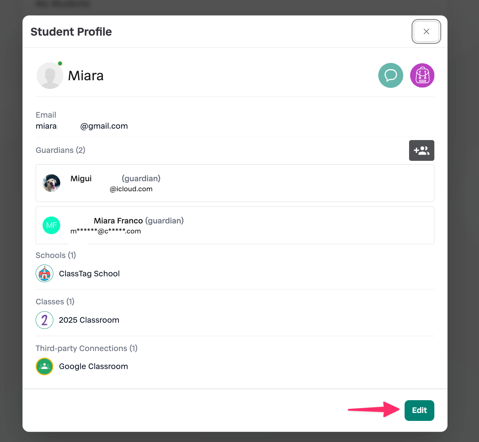Click the Guardians (2) heading
This screenshot has height=442, width=479.
click(61, 150)
